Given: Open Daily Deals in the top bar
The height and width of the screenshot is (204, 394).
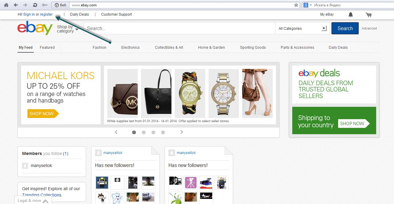Looking at the screenshot, I should coord(79,14).
